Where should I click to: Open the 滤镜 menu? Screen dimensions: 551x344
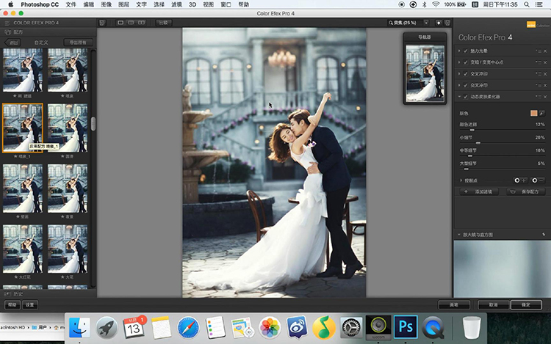(x=176, y=4)
